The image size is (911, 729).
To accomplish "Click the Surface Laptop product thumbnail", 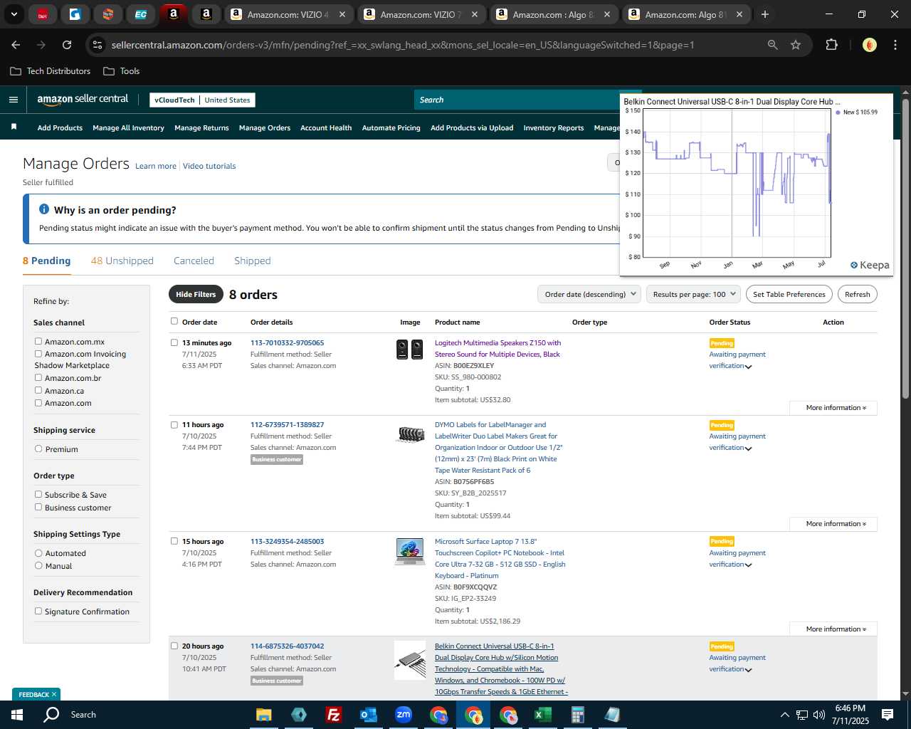I will click(x=409, y=551).
